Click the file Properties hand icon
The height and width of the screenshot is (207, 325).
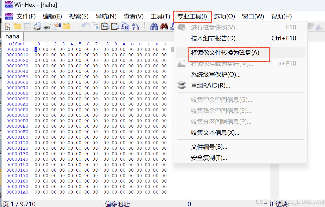tap(57, 26)
